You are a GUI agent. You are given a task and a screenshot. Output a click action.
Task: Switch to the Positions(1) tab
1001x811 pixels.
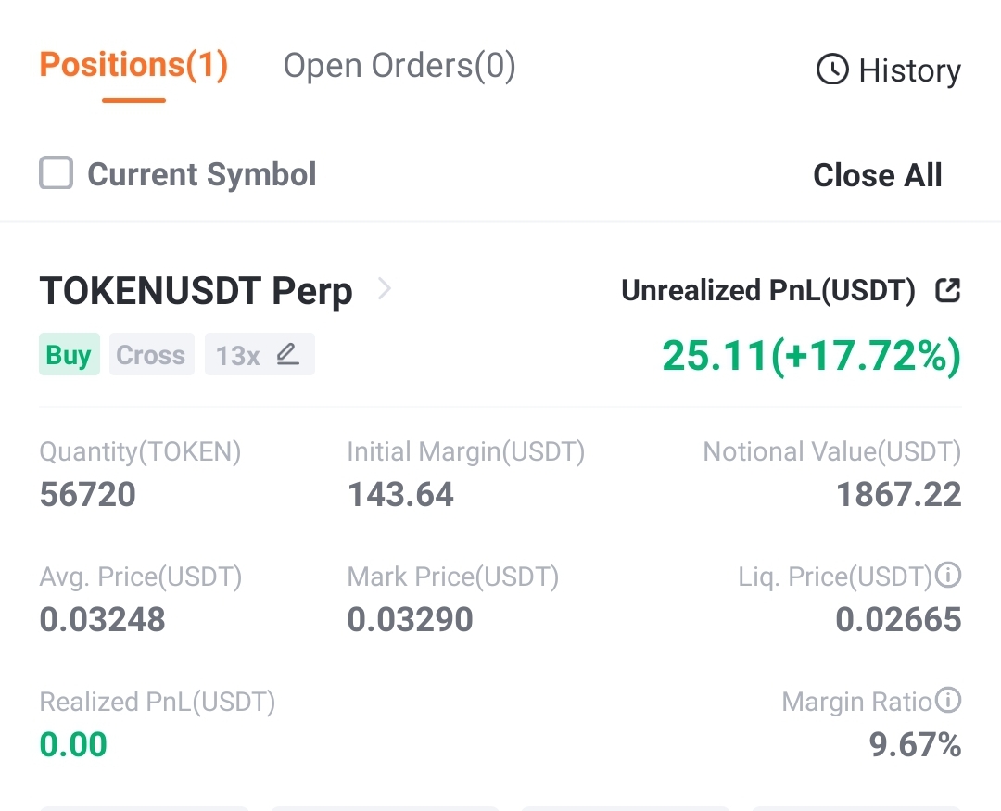[x=133, y=65]
